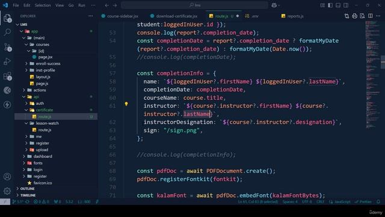Click the lightbulb code action on line 61

click(x=126, y=104)
